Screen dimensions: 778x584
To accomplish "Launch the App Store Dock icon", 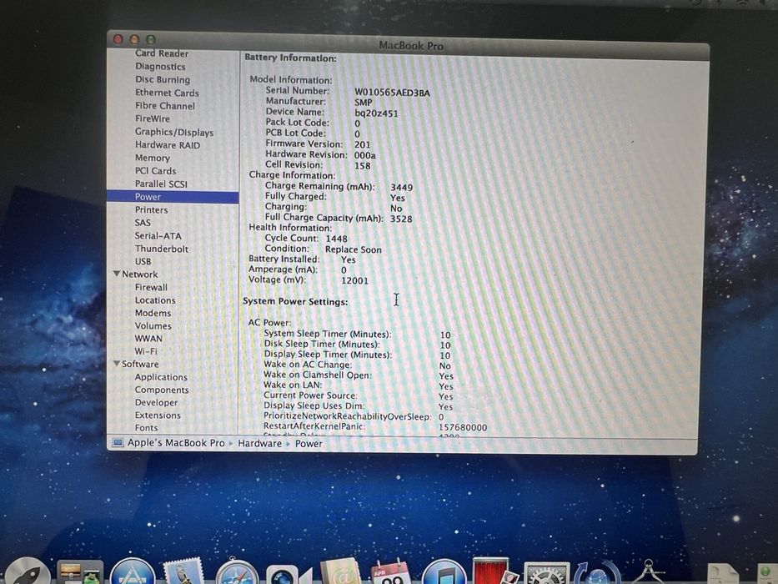I will (x=133, y=572).
